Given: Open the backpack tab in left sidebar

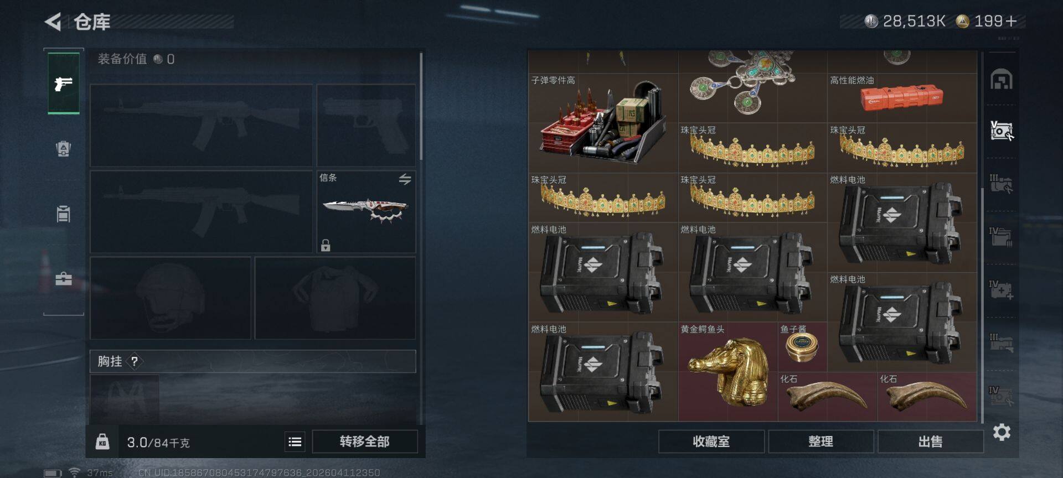Looking at the screenshot, I should [x=64, y=148].
